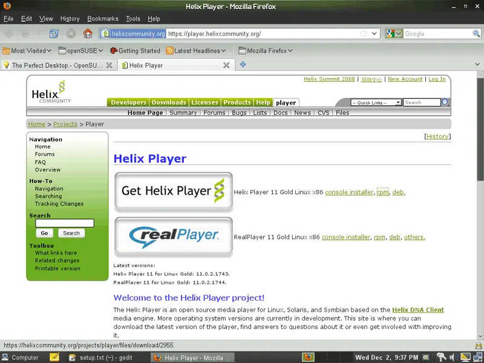
Task: Close The Perfect Desktop - OpenSUSE tab
Action: [x=110, y=65]
